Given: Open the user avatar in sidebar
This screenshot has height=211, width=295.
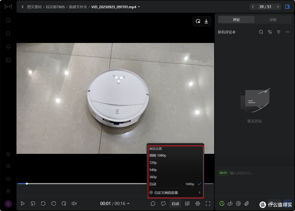Looking at the screenshot, I should [8, 204].
